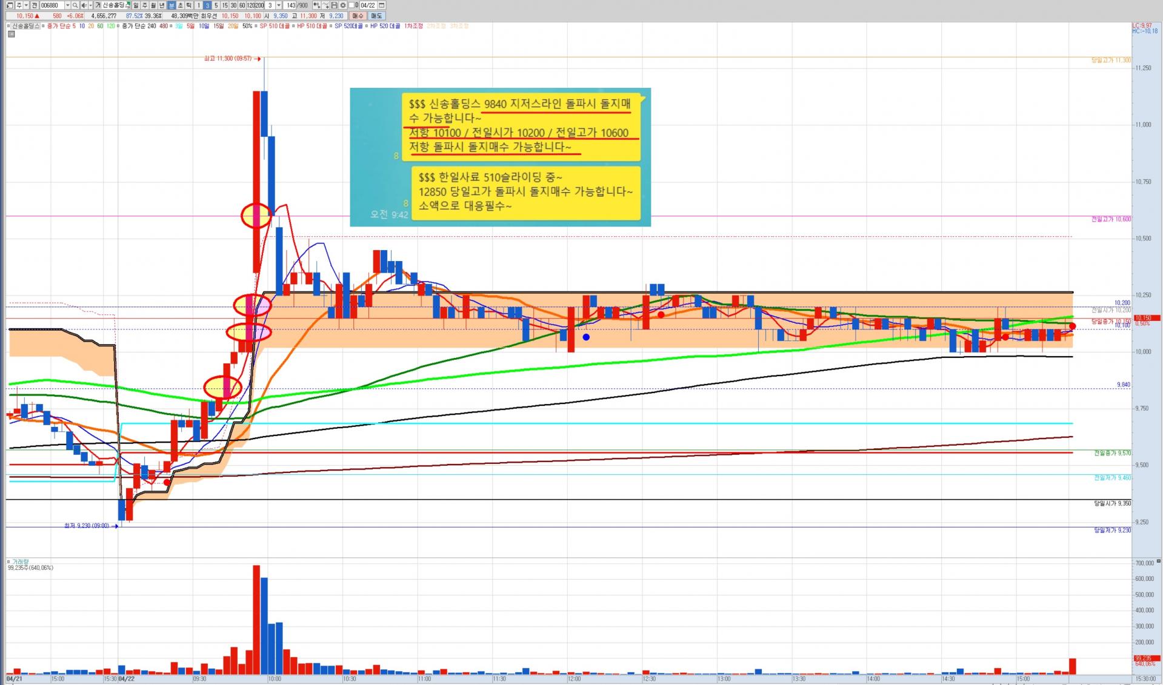The width and height of the screenshot is (1163, 685).
Task: Click the small table icon under legend
Action: (x=12, y=34)
